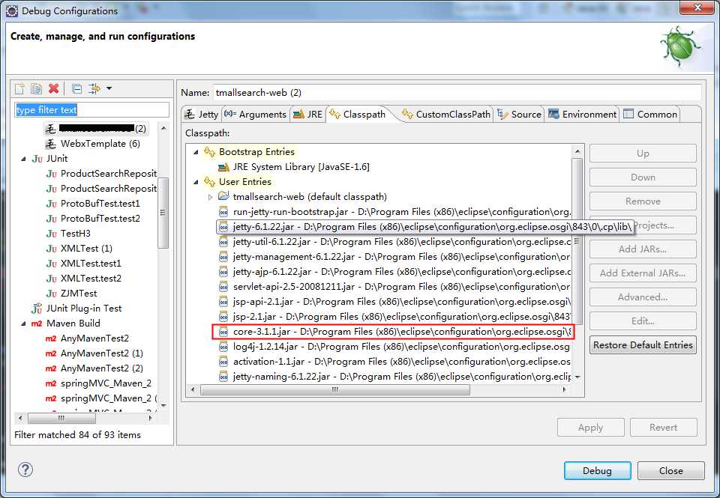
Task: Collapse the Maven Build tree node
Action: point(23,324)
